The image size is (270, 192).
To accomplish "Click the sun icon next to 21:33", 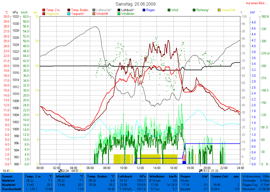I will coord(220,171).
